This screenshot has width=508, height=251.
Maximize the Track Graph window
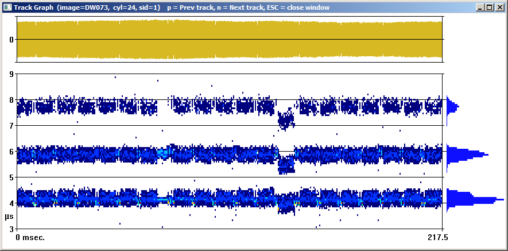tap(490, 7)
